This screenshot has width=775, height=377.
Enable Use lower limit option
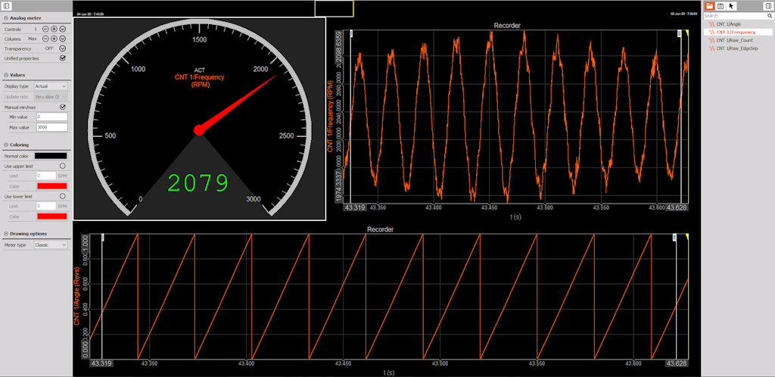coord(63,196)
